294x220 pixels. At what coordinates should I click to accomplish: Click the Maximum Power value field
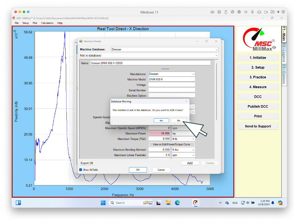[159, 134]
